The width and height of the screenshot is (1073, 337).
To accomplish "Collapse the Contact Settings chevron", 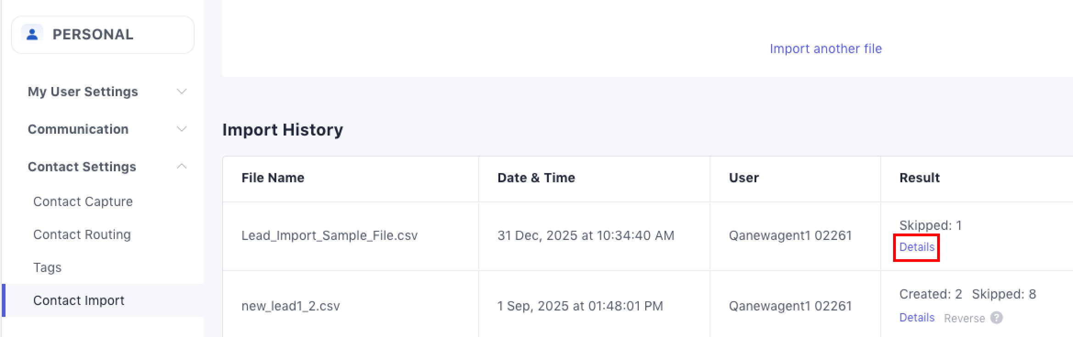I will pyautogui.click(x=182, y=167).
